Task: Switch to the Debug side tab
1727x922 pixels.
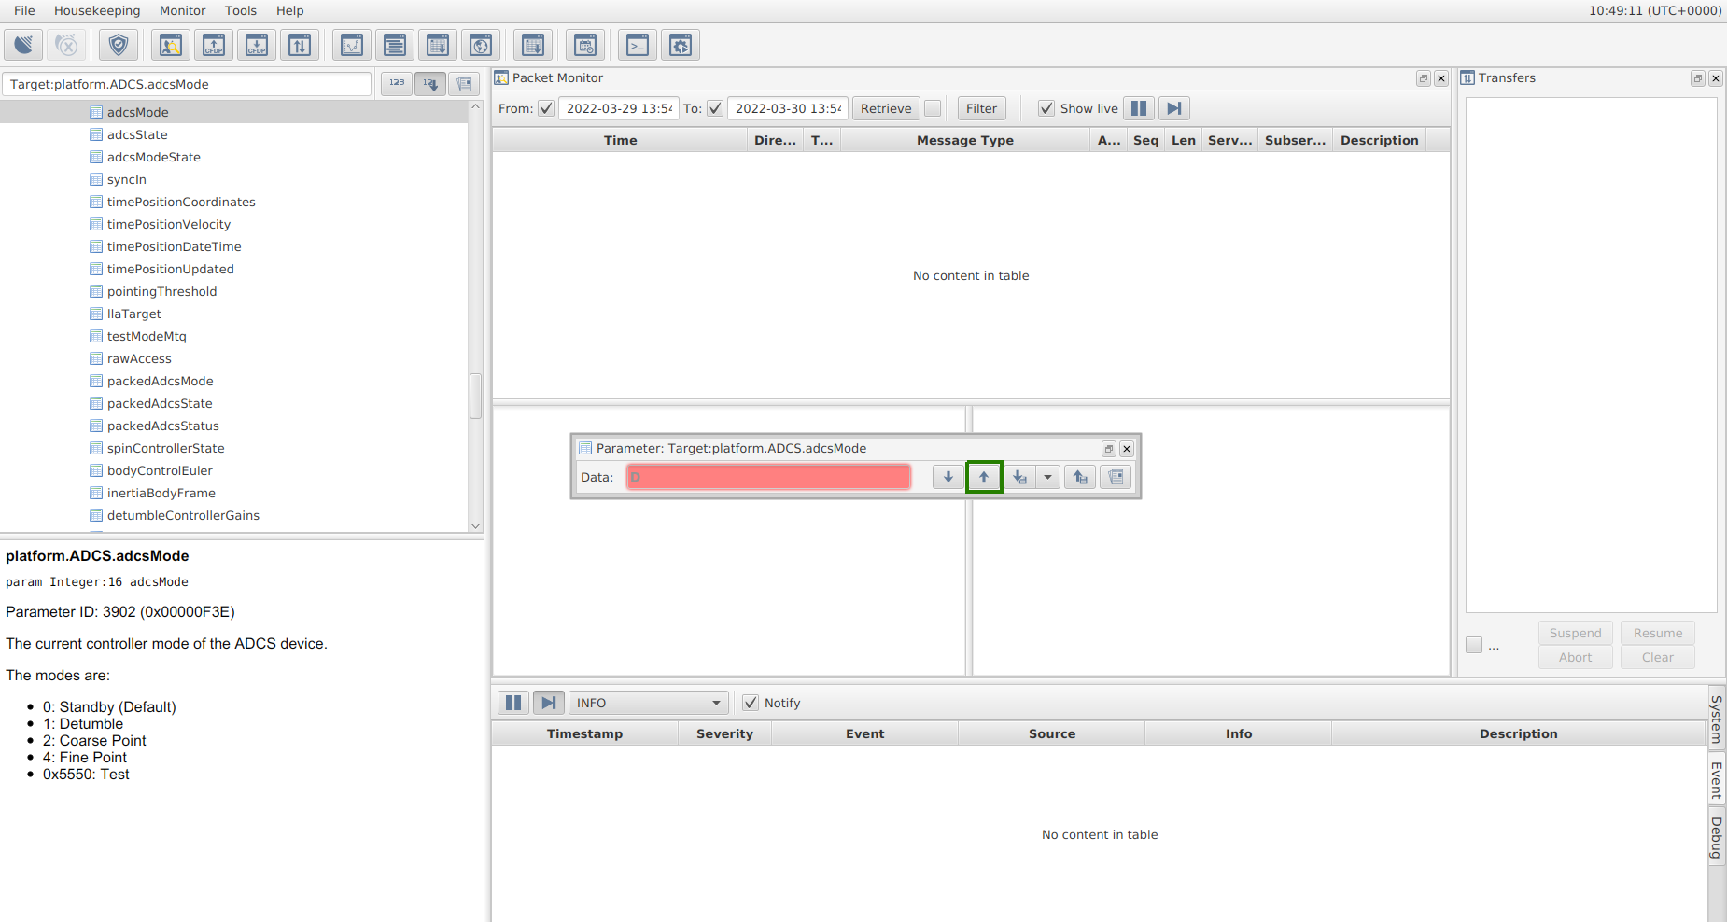Action: (1716, 837)
